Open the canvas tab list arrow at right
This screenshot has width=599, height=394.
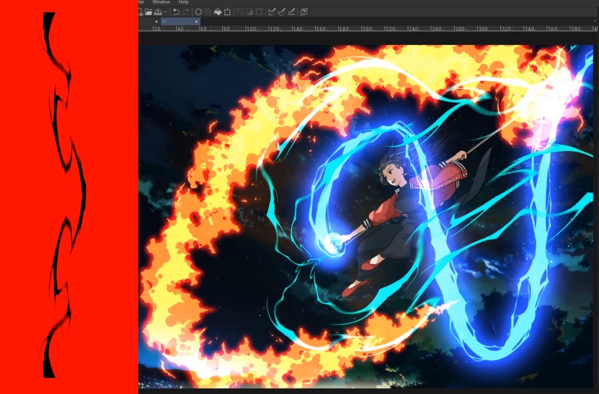pyautogui.click(x=595, y=21)
